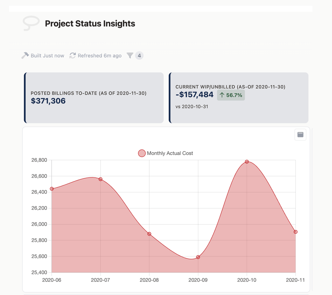Click the "Refreshed 6m ago" status text
332x295 pixels.
[x=99, y=56]
